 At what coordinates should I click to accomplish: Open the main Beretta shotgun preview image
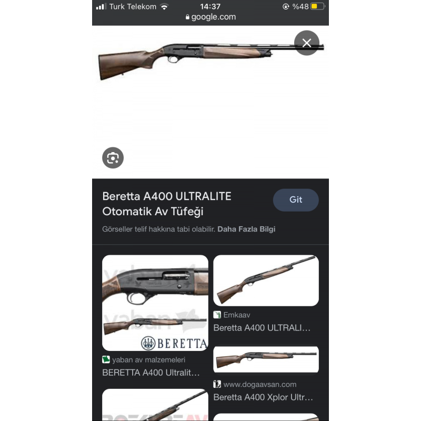click(211, 62)
